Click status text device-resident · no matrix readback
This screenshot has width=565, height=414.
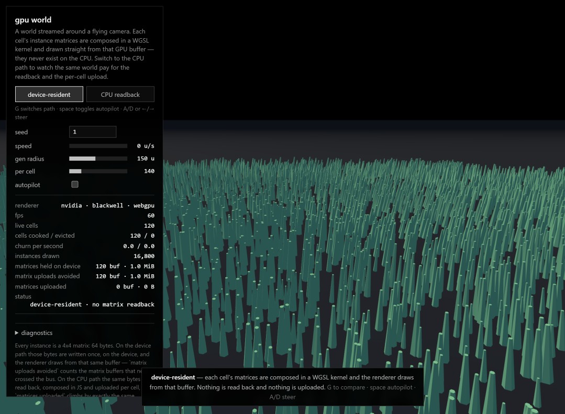92,305
